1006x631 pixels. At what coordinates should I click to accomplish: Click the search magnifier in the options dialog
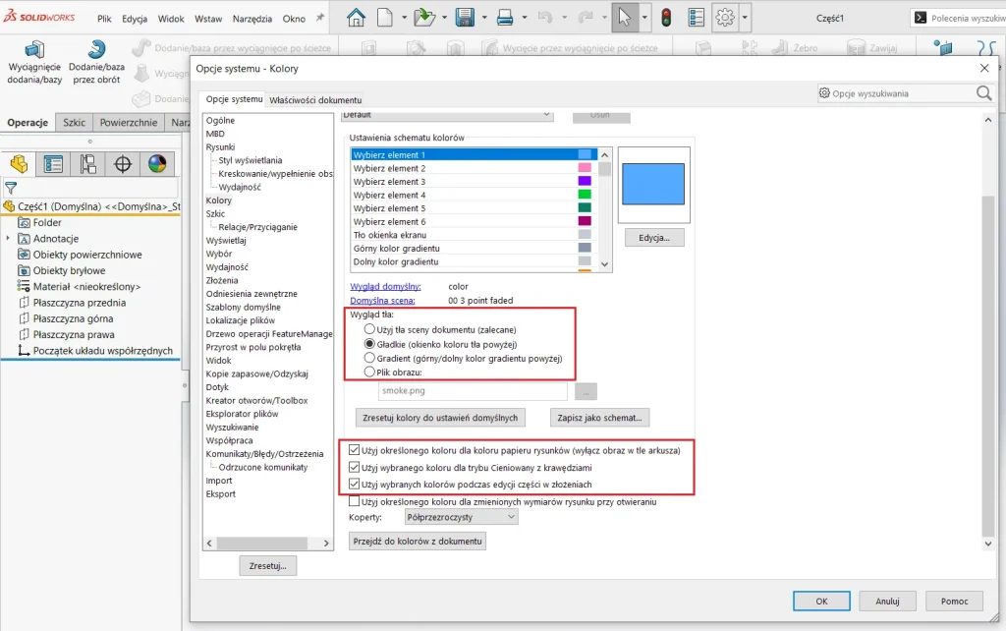[x=984, y=93]
